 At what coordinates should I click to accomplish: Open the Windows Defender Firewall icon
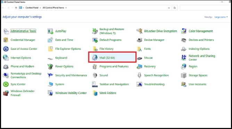click(x=6, y=93)
